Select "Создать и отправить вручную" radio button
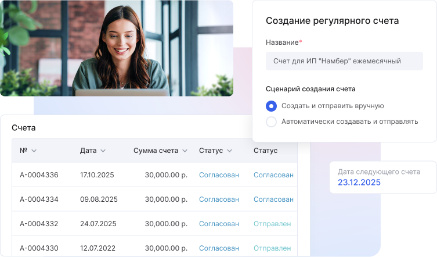Image resolution: width=437 pixels, height=257 pixels. pyautogui.click(x=271, y=106)
